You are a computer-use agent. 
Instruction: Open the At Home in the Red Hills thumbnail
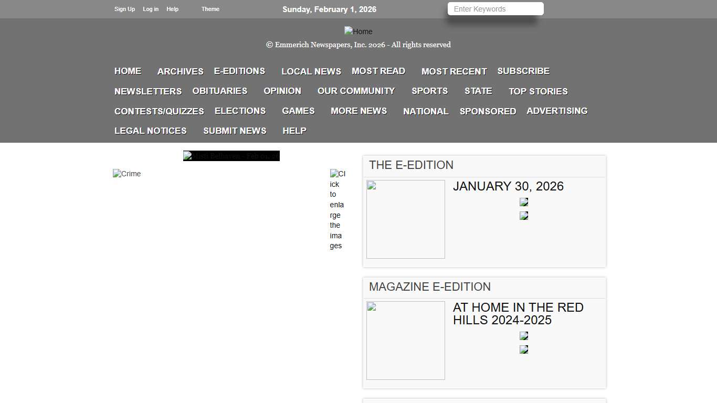tap(405, 341)
